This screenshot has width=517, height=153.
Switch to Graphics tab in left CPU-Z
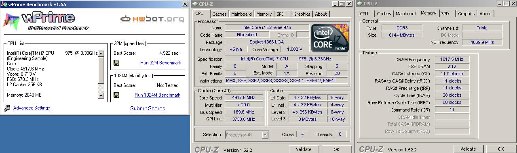point(302,14)
